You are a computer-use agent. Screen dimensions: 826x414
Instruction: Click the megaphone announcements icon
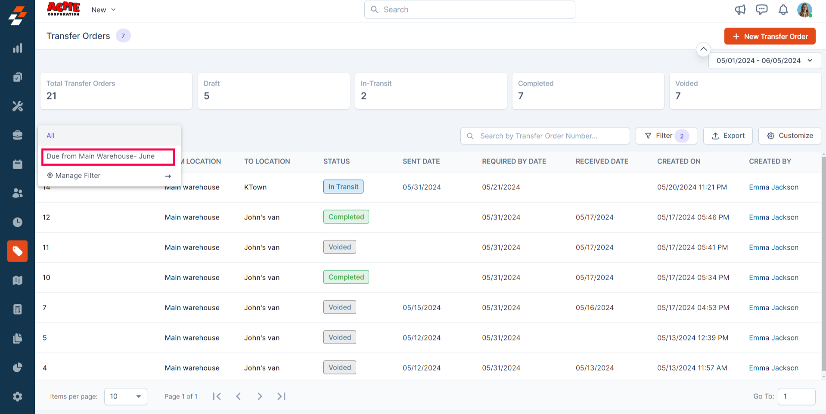(740, 9)
